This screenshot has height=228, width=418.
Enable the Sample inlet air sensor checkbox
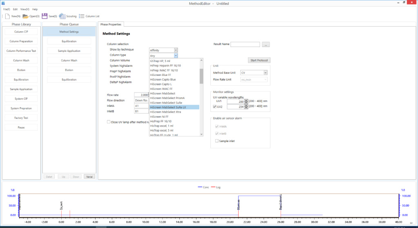[x=217, y=141]
